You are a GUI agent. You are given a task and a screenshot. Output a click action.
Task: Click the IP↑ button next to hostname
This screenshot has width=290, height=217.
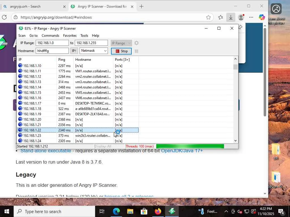74,51
